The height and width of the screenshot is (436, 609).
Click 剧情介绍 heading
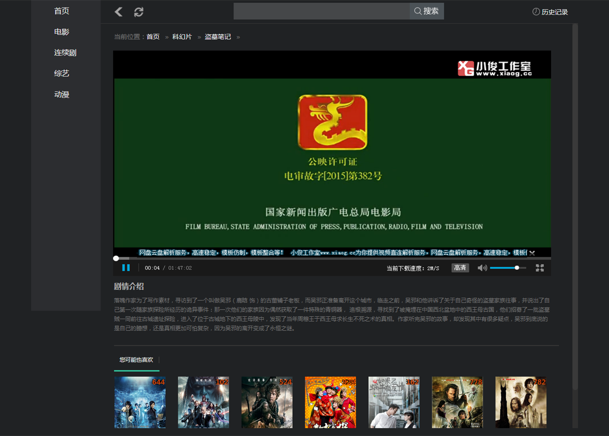pos(129,287)
